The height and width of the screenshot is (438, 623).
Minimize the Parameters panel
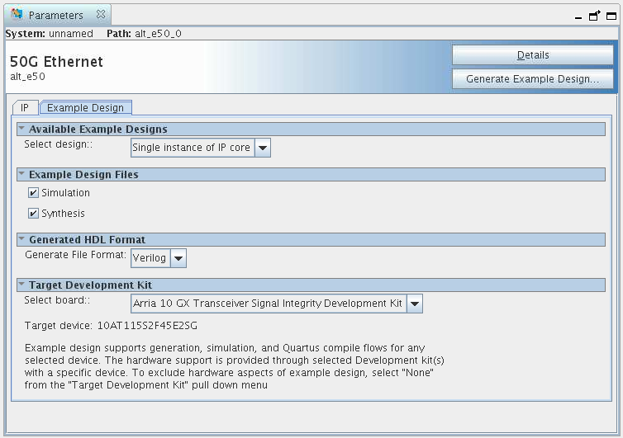pyautogui.click(x=578, y=17)
